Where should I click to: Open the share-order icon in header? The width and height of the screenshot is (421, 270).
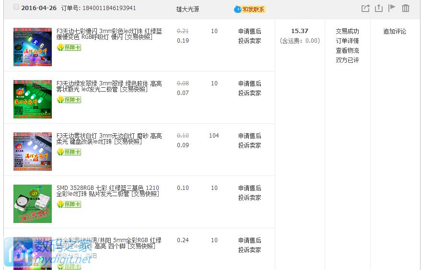point(365,8)
